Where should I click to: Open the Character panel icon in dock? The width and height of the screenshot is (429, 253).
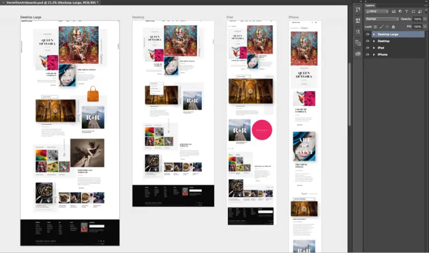click(x=358, y=32)
